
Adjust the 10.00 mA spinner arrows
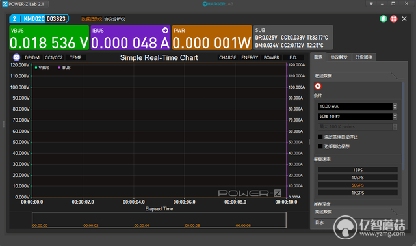pos(395,107)
